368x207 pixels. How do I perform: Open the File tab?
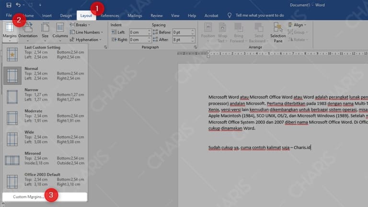[x=9, y=15]
